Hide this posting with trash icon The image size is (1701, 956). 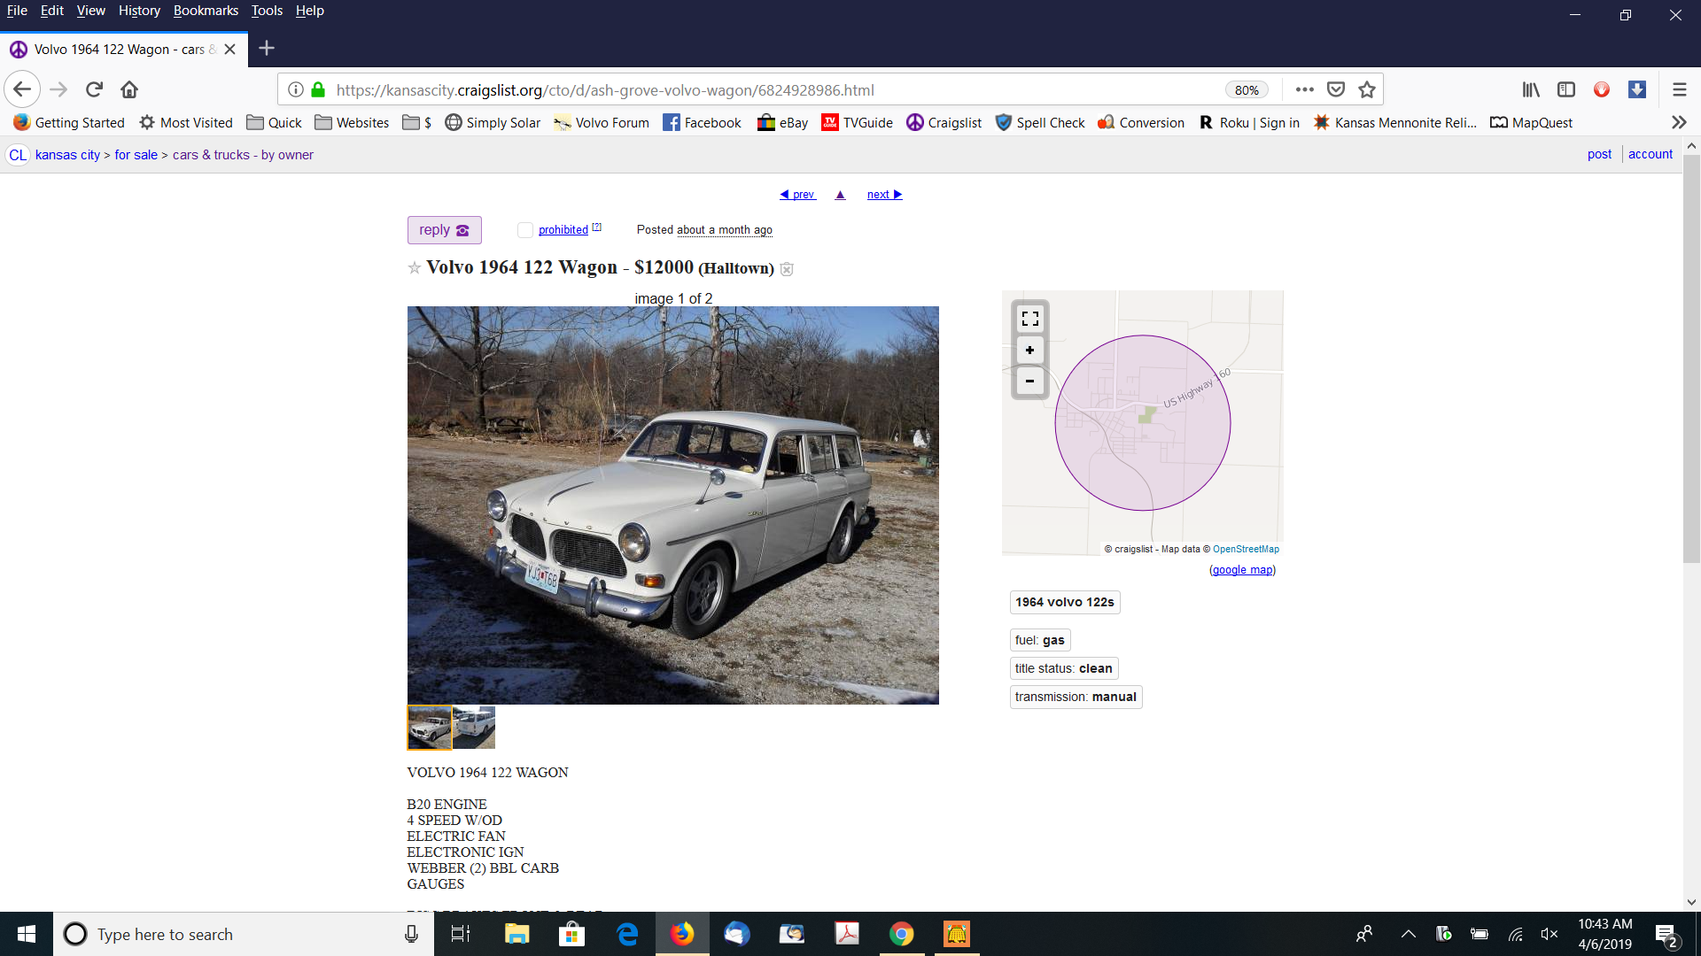click(x=787, y=269)
